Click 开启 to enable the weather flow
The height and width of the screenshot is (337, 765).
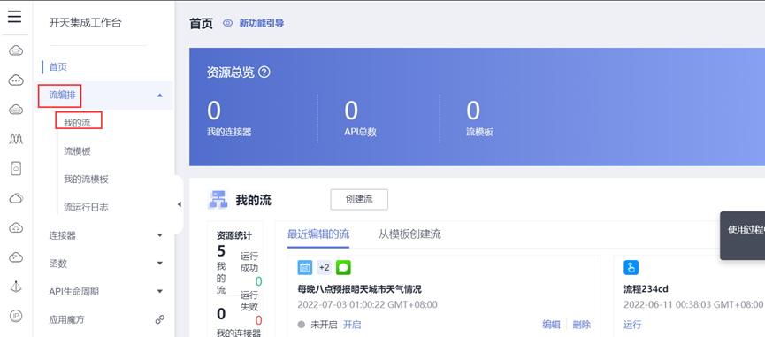point(352,325)
